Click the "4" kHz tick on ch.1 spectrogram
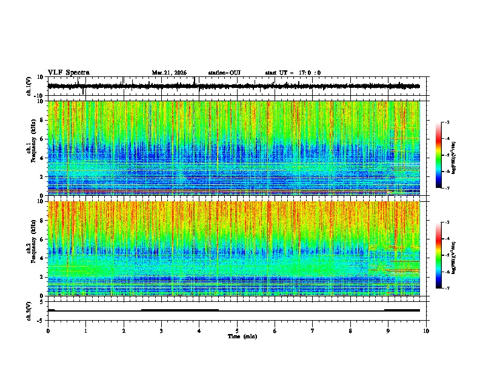Screen dimensions: 480x371 click(x=42, y=158)
